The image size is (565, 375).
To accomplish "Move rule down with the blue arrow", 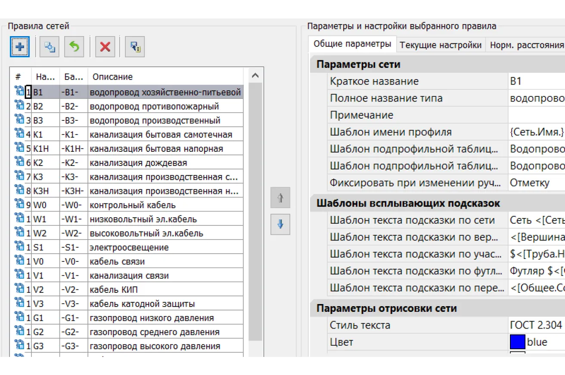I will click(x=280, y=224).
